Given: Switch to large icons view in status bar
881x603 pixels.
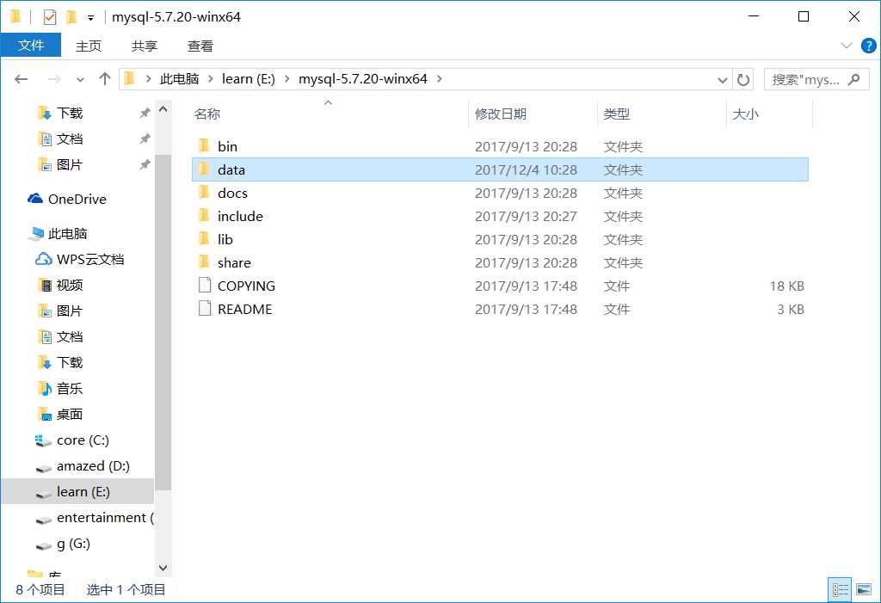Looking at the screenshot, I should [x=864, y=589].
